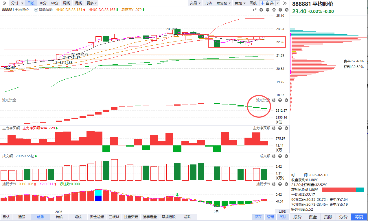Open the 叠加 overlay dropdown

[240, 3]
